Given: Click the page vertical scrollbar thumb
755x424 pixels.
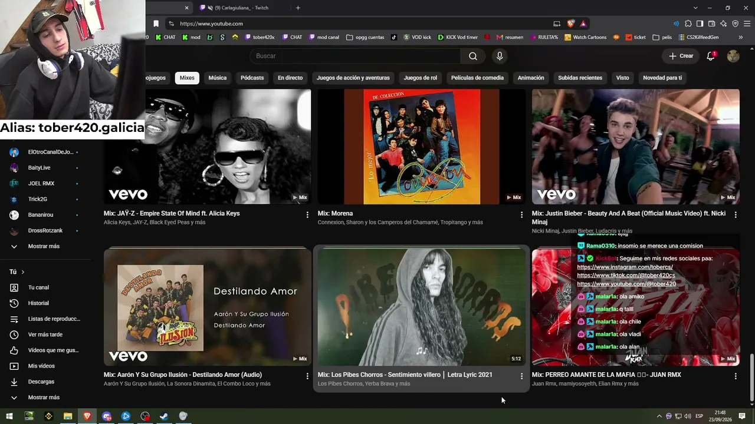Looking at the screenshot, I should 751,377.
